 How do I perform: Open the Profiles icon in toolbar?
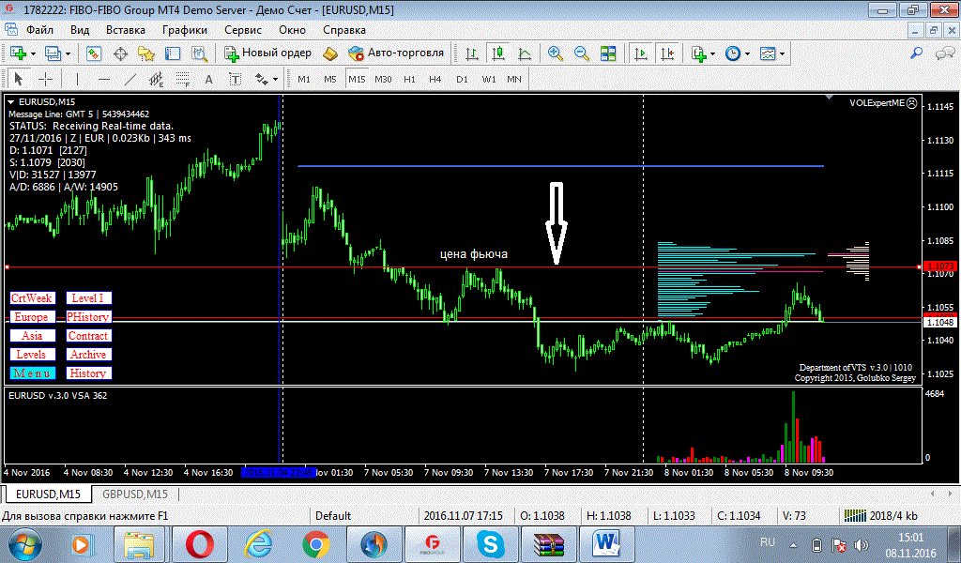[x=53, y=53]
